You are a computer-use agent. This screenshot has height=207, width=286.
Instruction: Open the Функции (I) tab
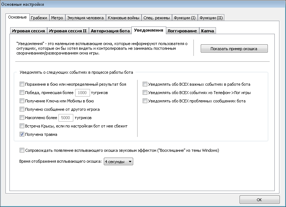[x=185, y=18]
